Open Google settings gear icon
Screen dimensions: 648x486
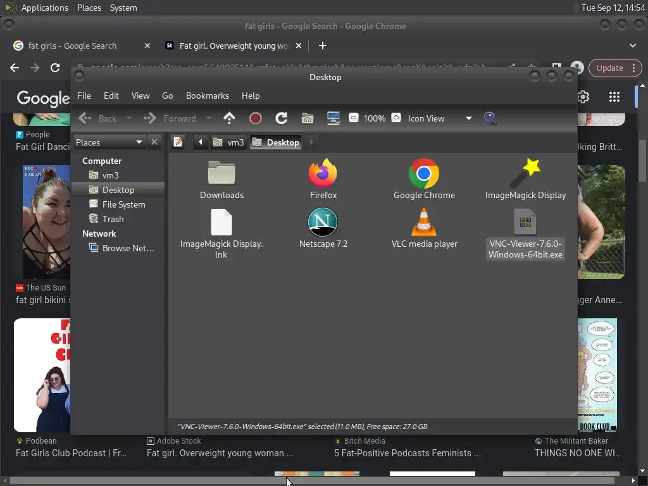click(583, 97)
